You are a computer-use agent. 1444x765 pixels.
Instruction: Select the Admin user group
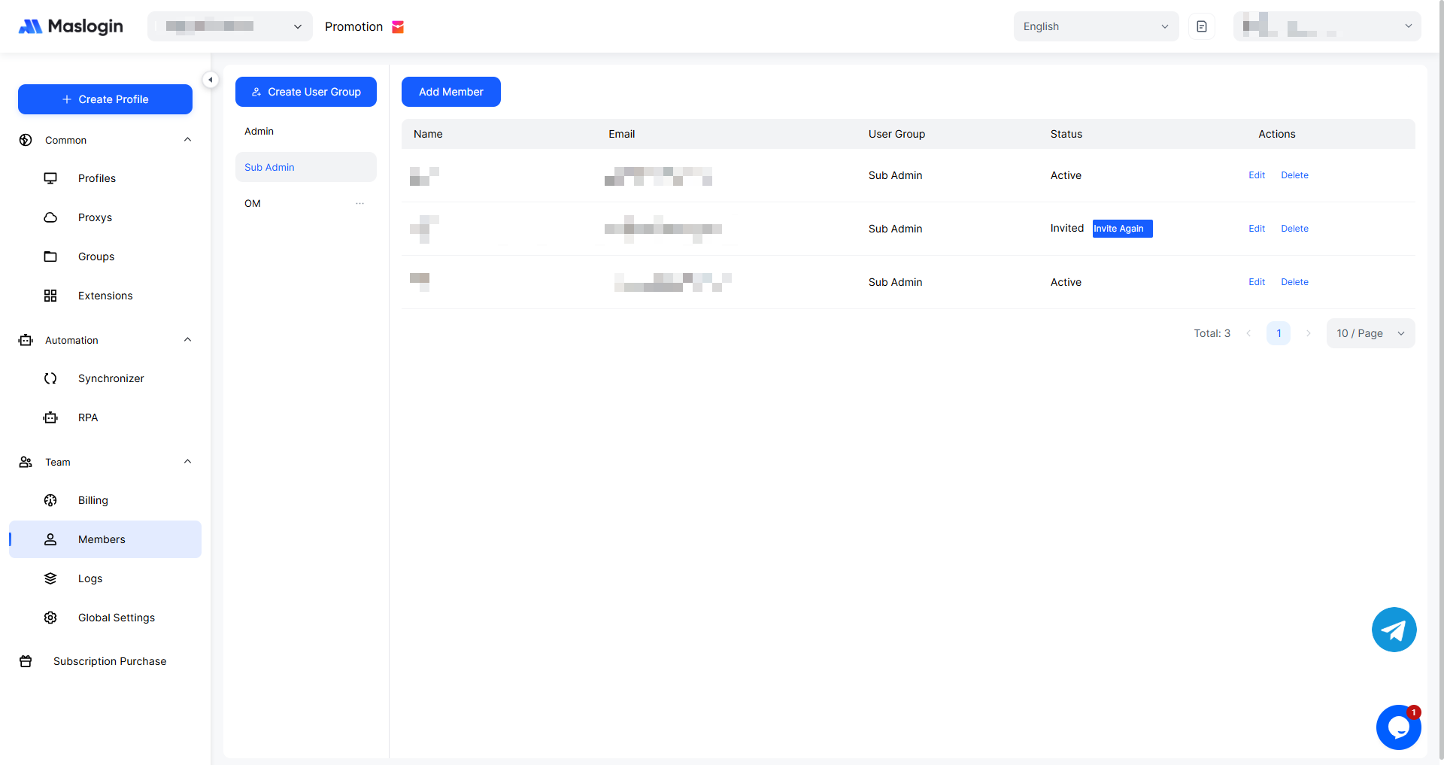(x=259, y=131)
